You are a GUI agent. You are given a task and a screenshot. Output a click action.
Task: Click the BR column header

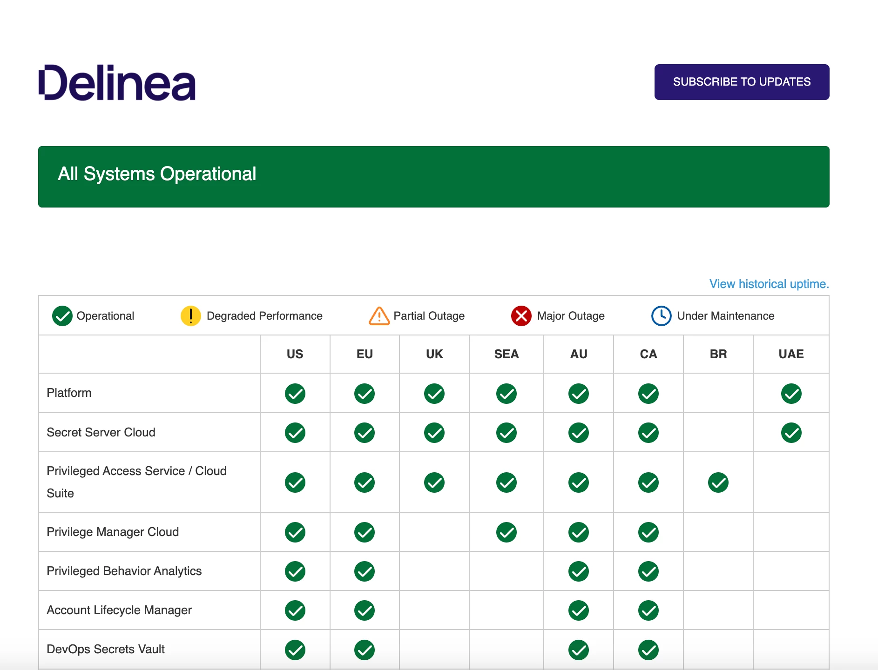coord(718,354)
